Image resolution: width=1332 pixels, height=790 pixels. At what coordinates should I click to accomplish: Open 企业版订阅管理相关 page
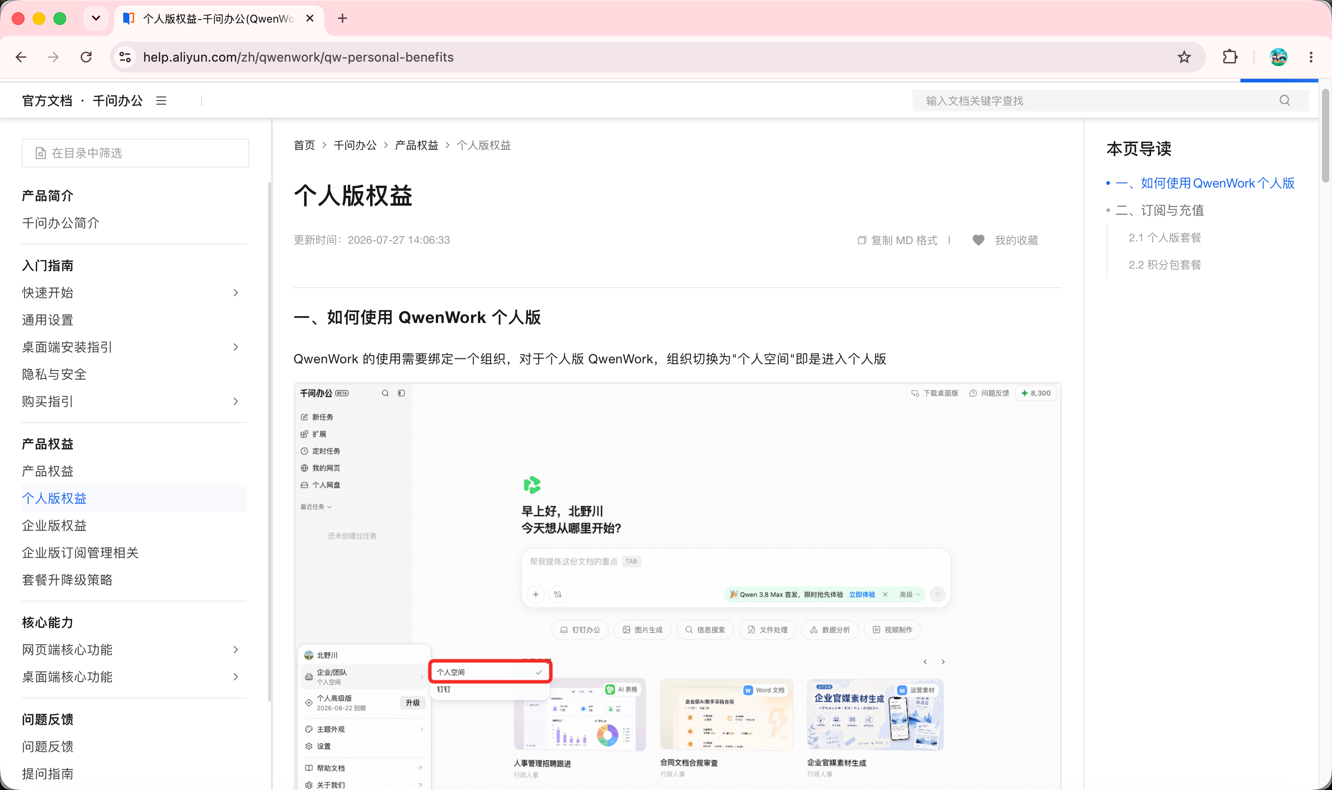[x=80, y=553]
